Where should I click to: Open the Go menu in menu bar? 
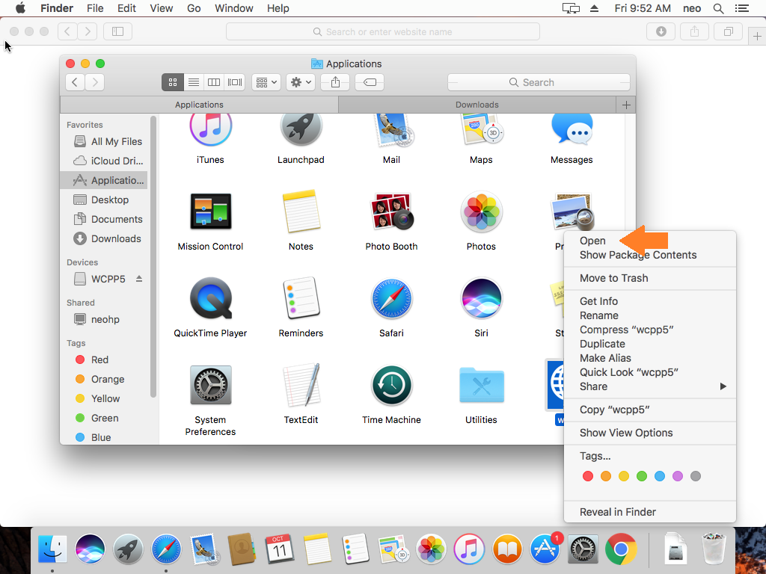[194, 8]
